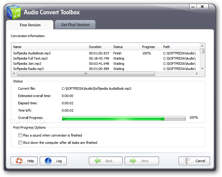Click the list's scroll down arrow
This screenshot has width=222, height=177.
point(202,69)
